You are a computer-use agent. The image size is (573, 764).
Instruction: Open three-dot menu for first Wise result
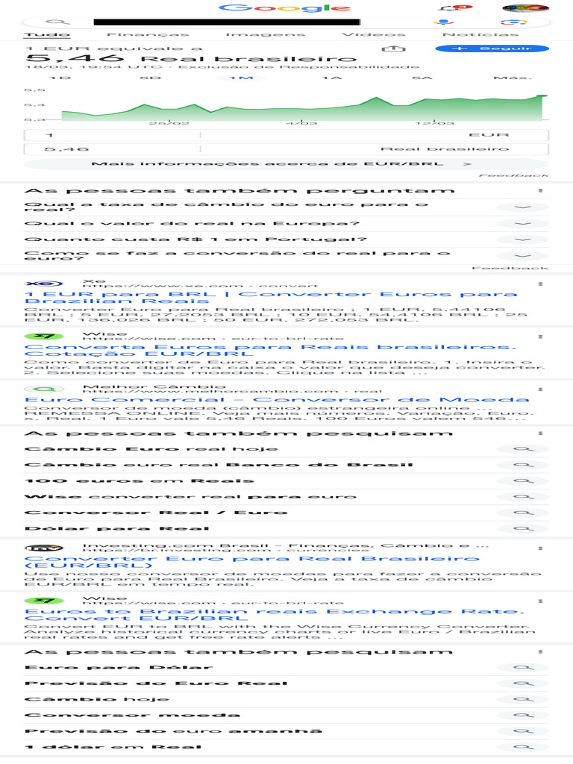pyautogui.click(x=540, y=336)
